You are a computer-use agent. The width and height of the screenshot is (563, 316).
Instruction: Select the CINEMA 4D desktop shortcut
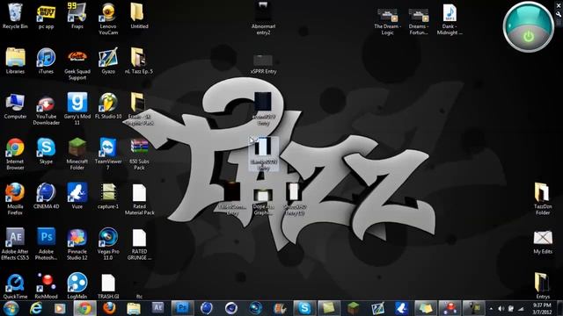(x=46, y=197)
